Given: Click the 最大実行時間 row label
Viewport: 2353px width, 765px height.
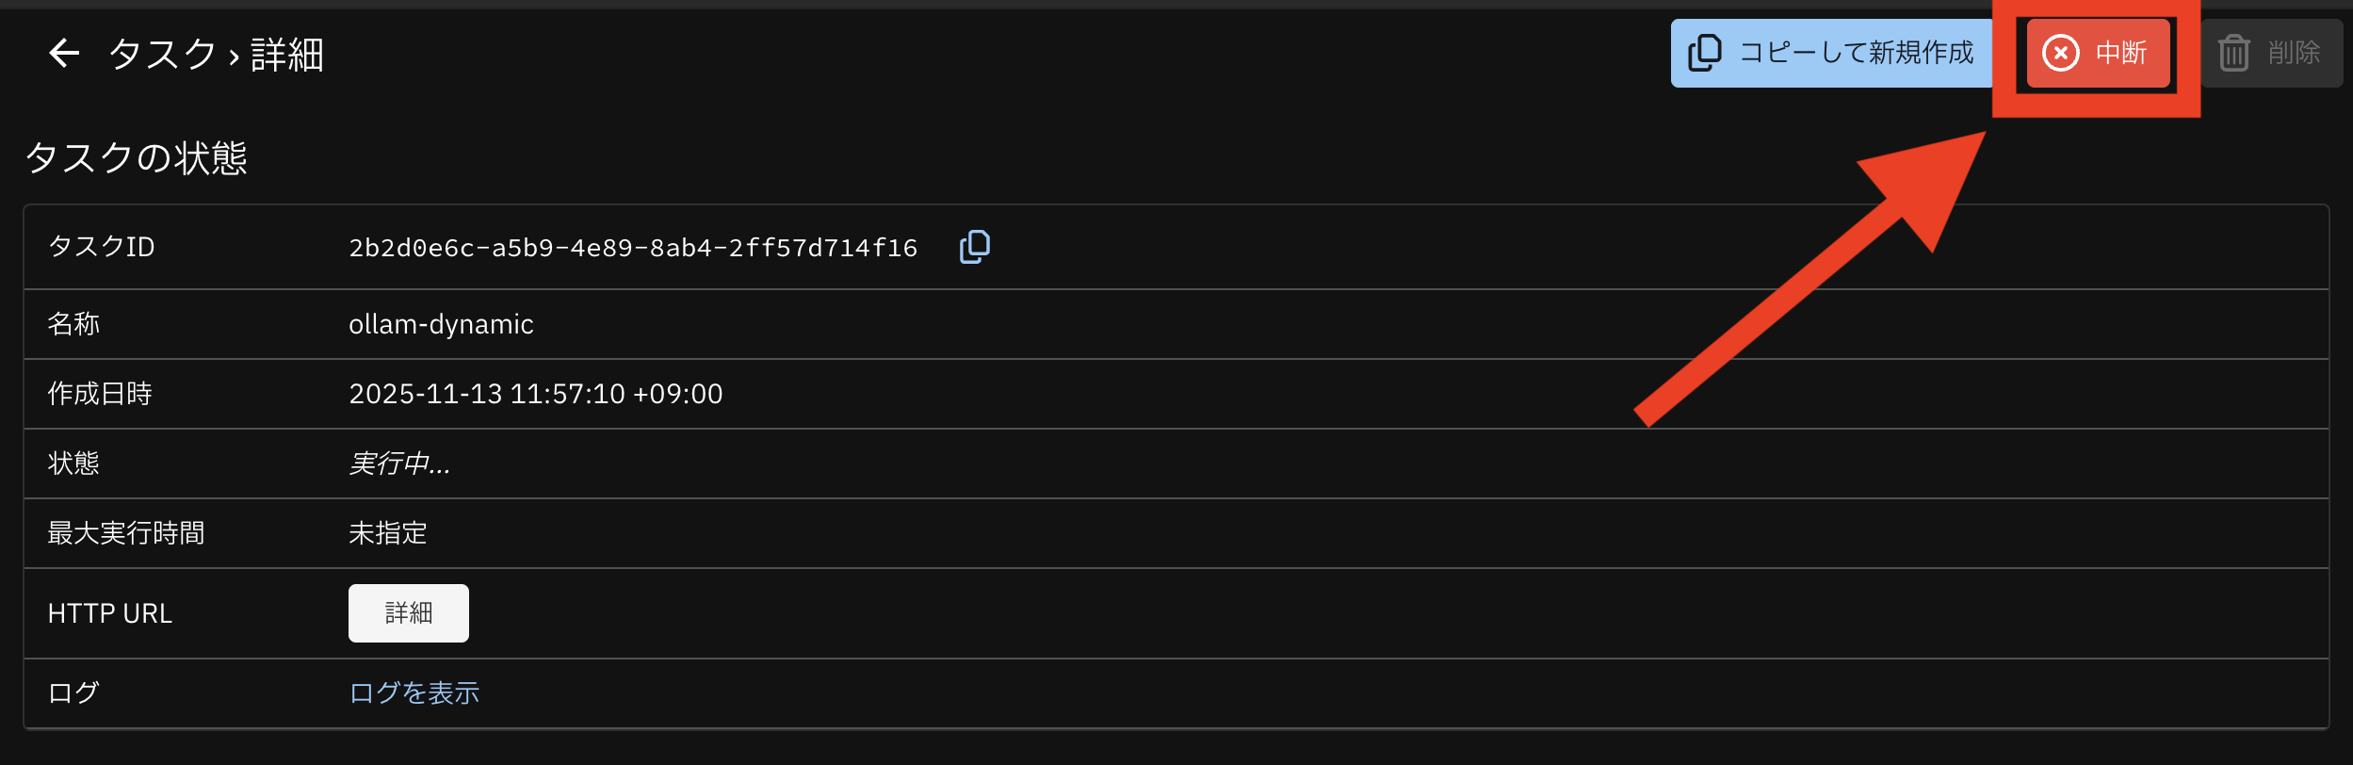Looking at the screenshot, I should [x=125, y=533].
